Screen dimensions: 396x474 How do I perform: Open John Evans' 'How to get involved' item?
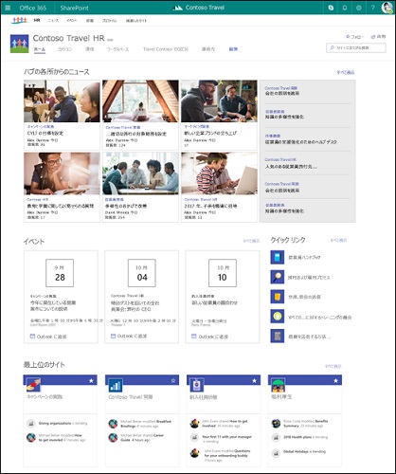click(x=225, y=423)
